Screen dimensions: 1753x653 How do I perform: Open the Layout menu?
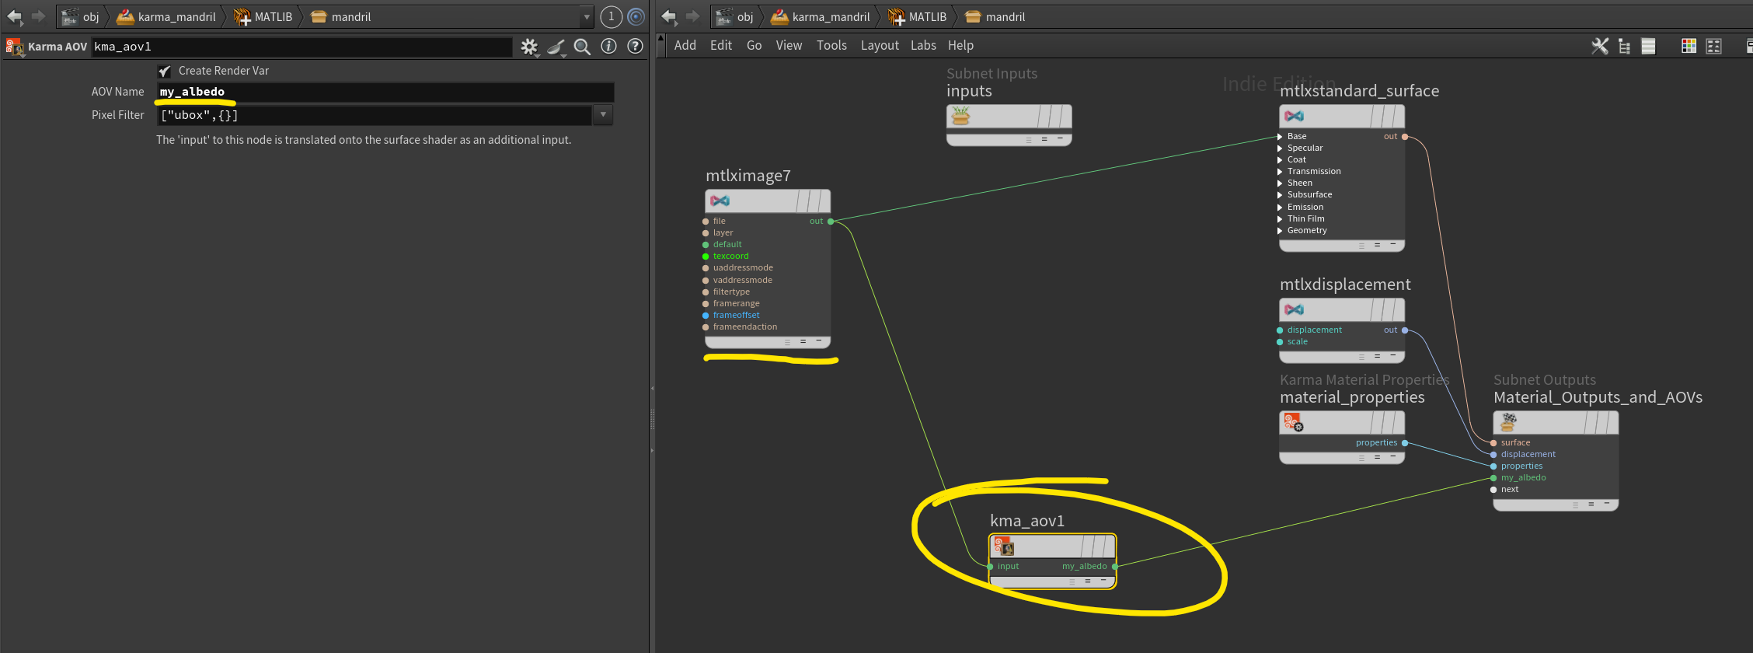point(880,46)
